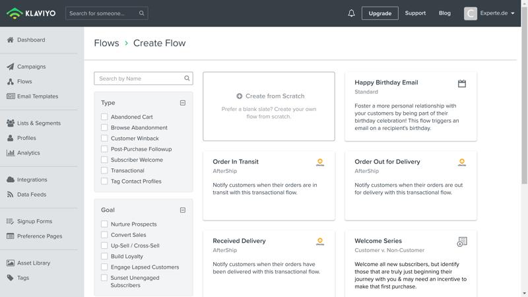Check the Abandoned Cart checkbox
This screenshot has height=297, width=528.
point(104,117)
